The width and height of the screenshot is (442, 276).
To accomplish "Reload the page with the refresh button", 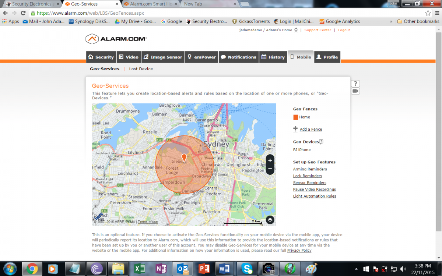I will click(23, 13).
